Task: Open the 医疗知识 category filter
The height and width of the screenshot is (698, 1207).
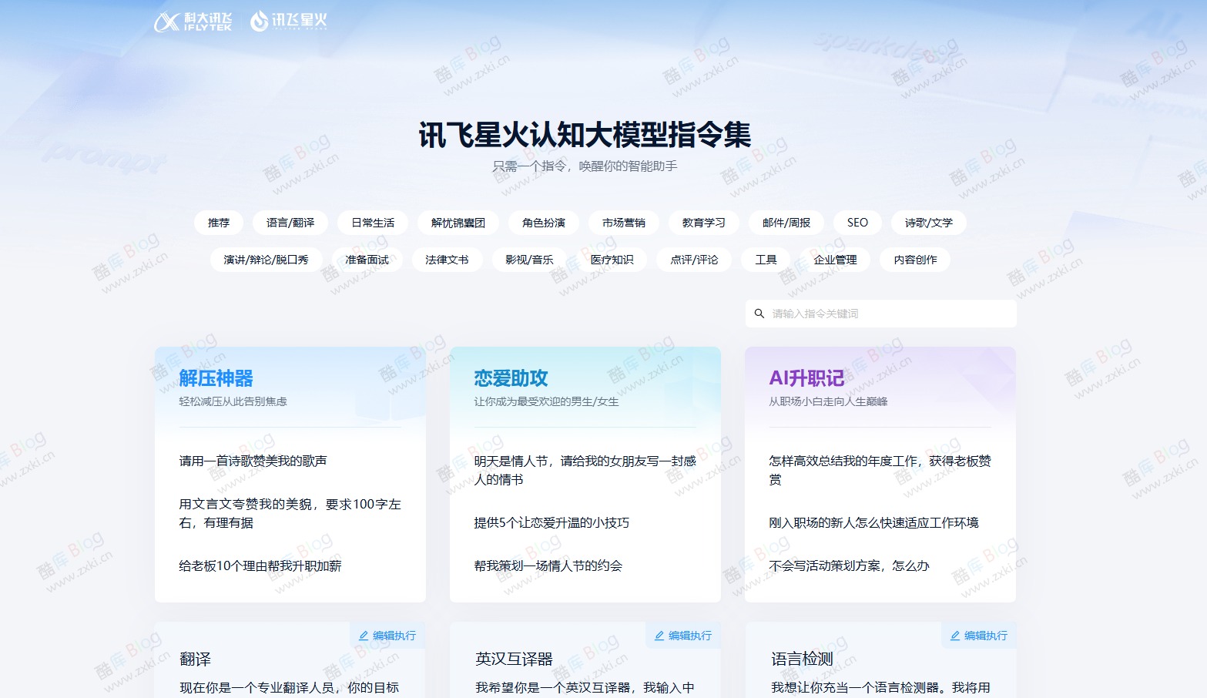Action: point(612,260)
